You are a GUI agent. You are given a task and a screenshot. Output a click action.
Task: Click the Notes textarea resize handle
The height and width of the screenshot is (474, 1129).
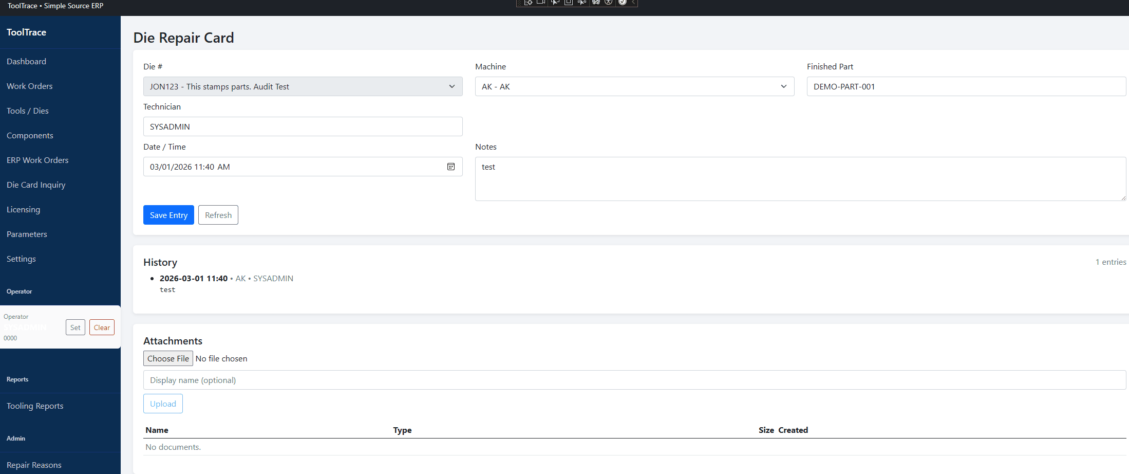1123,197
